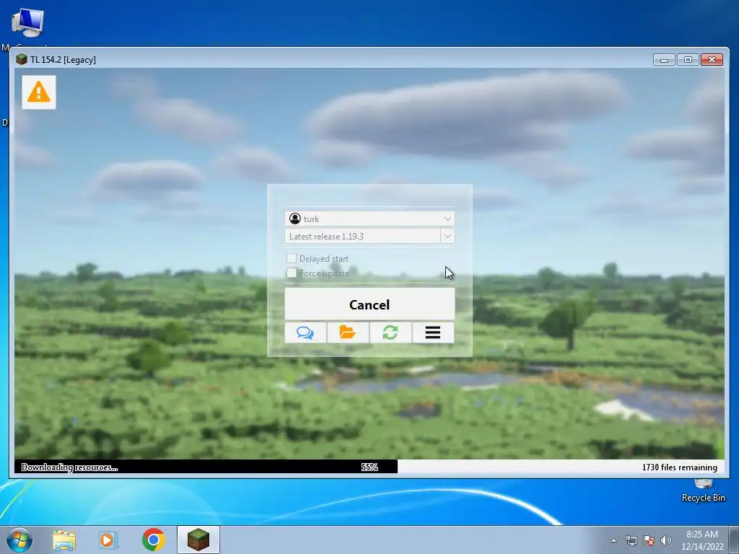Select the TL launcher taskbar button
This screenshot has width=739, height=554.
tap(198, 540)
